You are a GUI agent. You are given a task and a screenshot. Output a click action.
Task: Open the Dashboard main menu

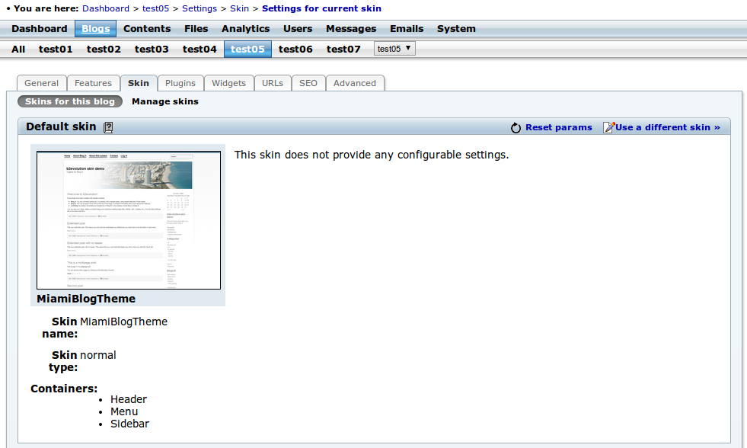pyautogui.click(x=40, y=29)
